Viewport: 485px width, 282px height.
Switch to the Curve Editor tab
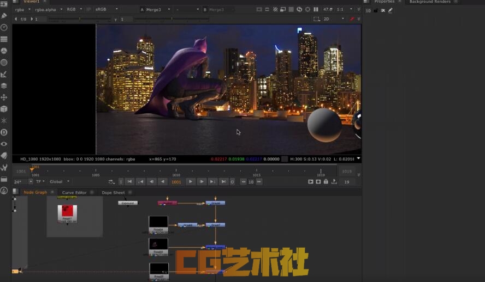tap(74, 193)
